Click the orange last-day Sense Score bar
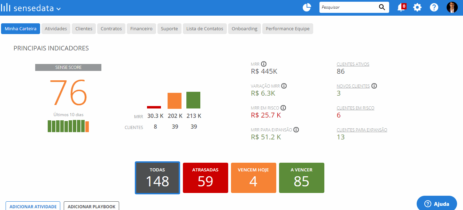This screenshot has width=463, height=210. click(87, 127)
